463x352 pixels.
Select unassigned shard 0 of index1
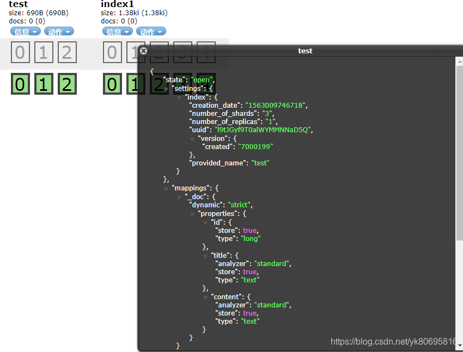point(113,52)
